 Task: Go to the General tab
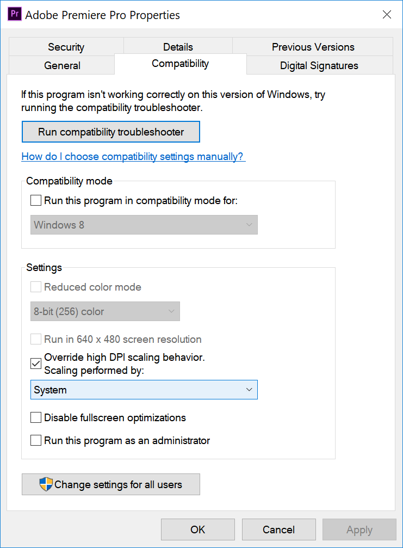62,65
